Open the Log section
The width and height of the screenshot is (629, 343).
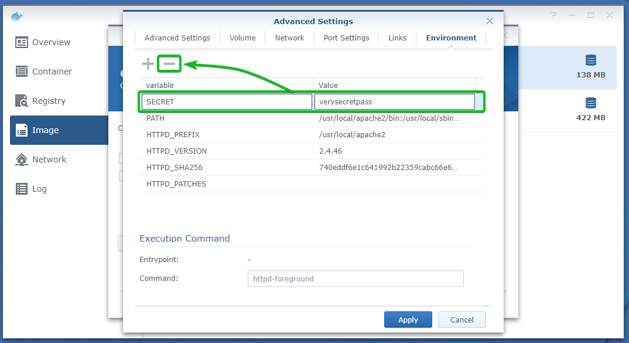(39, 189)
